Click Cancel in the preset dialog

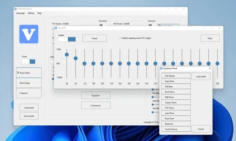coord(201,129)
